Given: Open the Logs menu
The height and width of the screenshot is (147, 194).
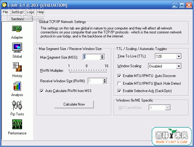Looking at the screenshot, I should point(30,12).
